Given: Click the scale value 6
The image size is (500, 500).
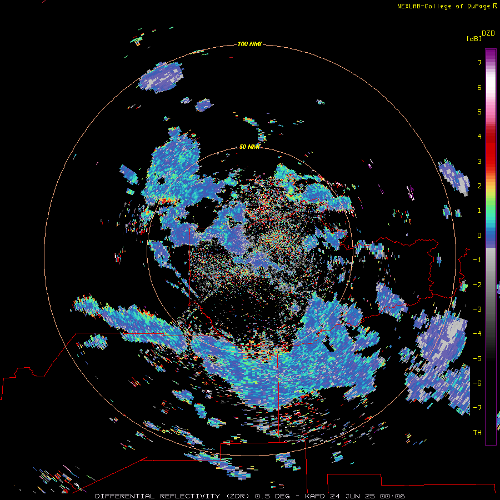Looking at the screenshot, I should 479,87.
